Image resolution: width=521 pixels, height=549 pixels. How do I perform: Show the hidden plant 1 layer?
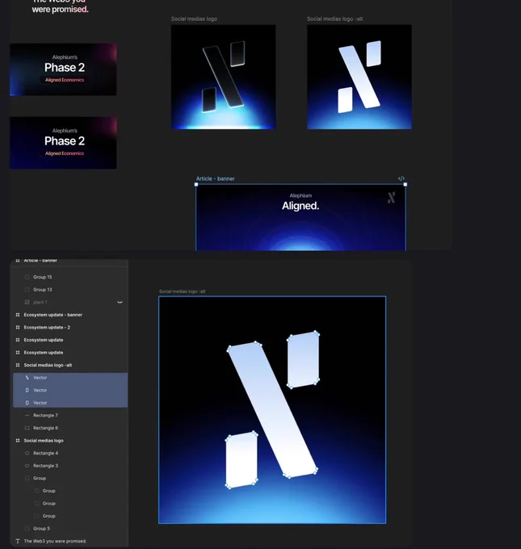(120, 302)
